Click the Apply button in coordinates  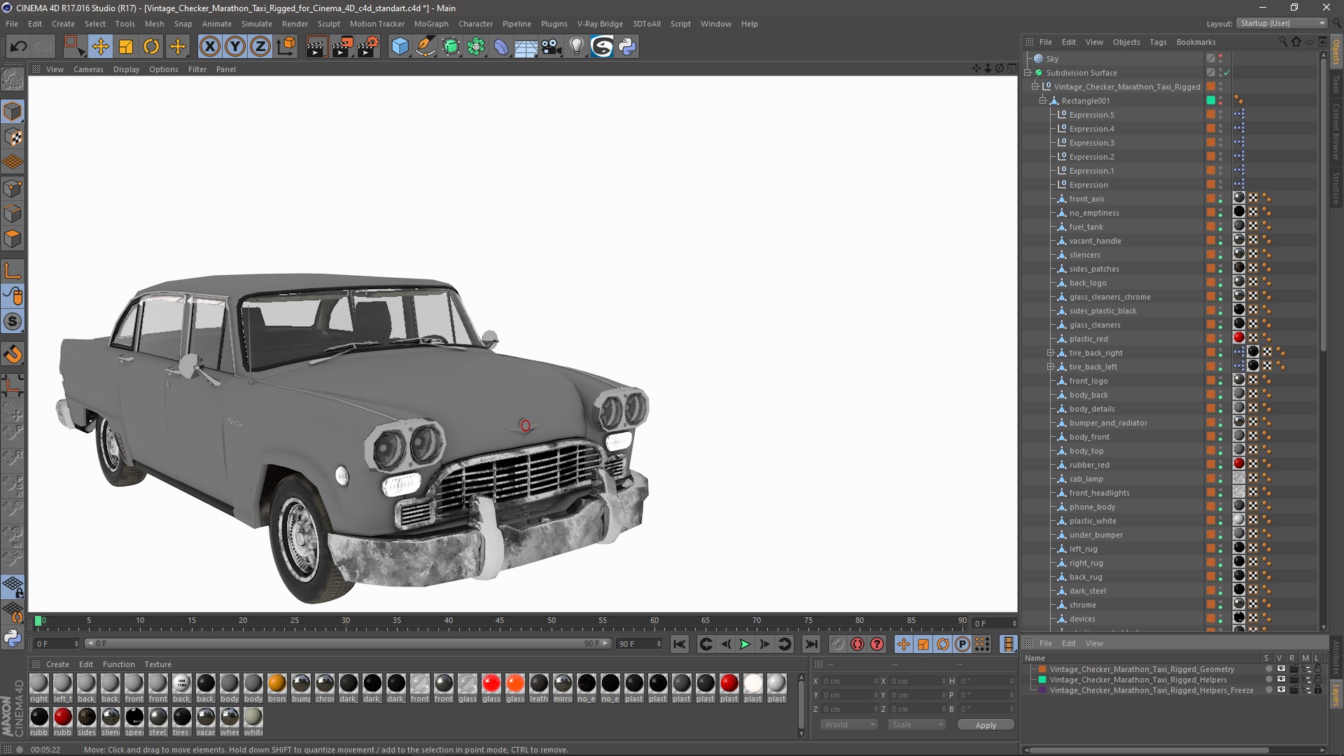(x=986, y=725)
